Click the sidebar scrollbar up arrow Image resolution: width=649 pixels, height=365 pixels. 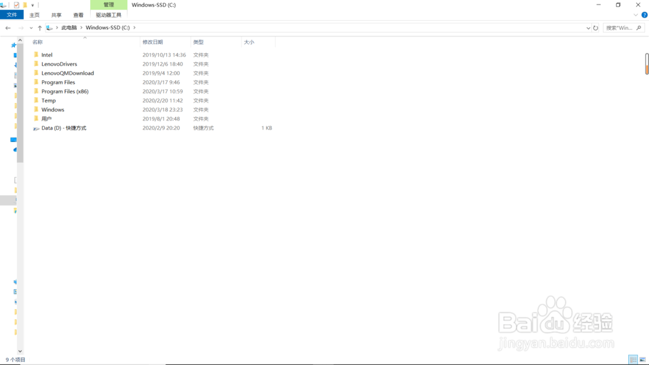(x=20, y=40)
